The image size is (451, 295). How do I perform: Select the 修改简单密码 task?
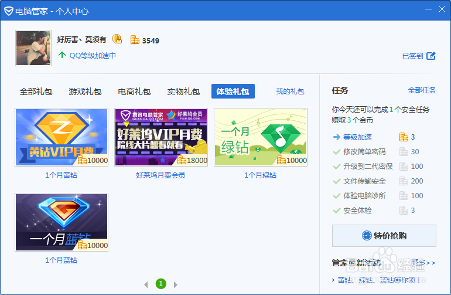point(364,152)
